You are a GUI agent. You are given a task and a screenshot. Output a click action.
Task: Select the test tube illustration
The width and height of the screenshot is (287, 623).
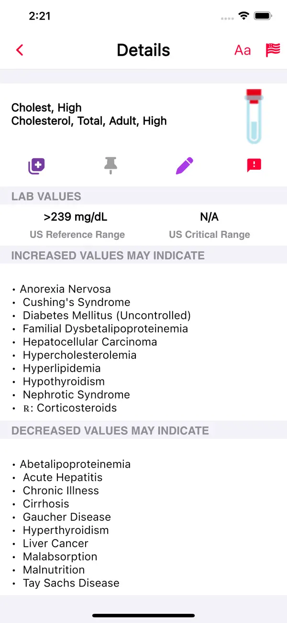point(254,116)
